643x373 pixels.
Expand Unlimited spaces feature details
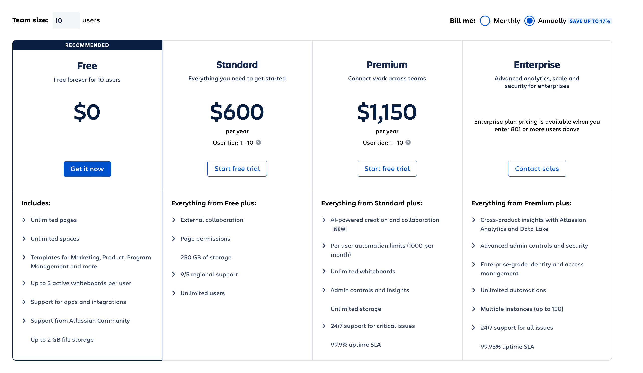24,239
